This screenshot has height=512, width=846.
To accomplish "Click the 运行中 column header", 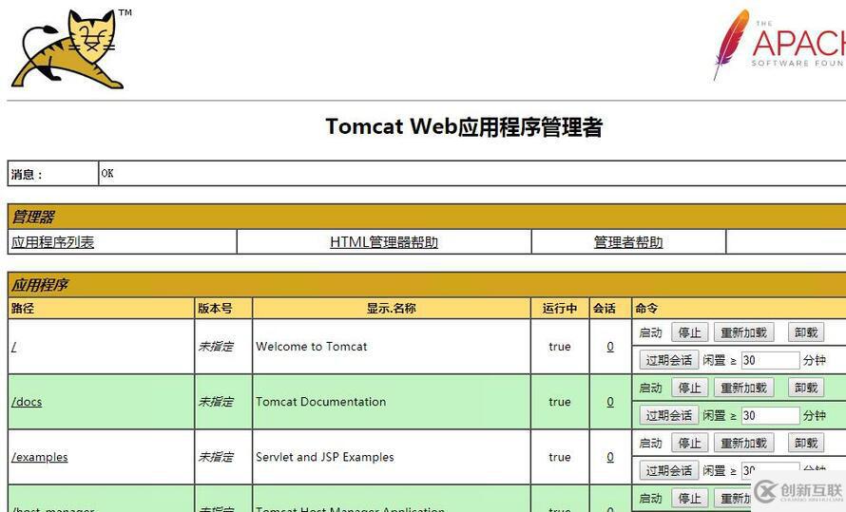I will pos(560,309).
